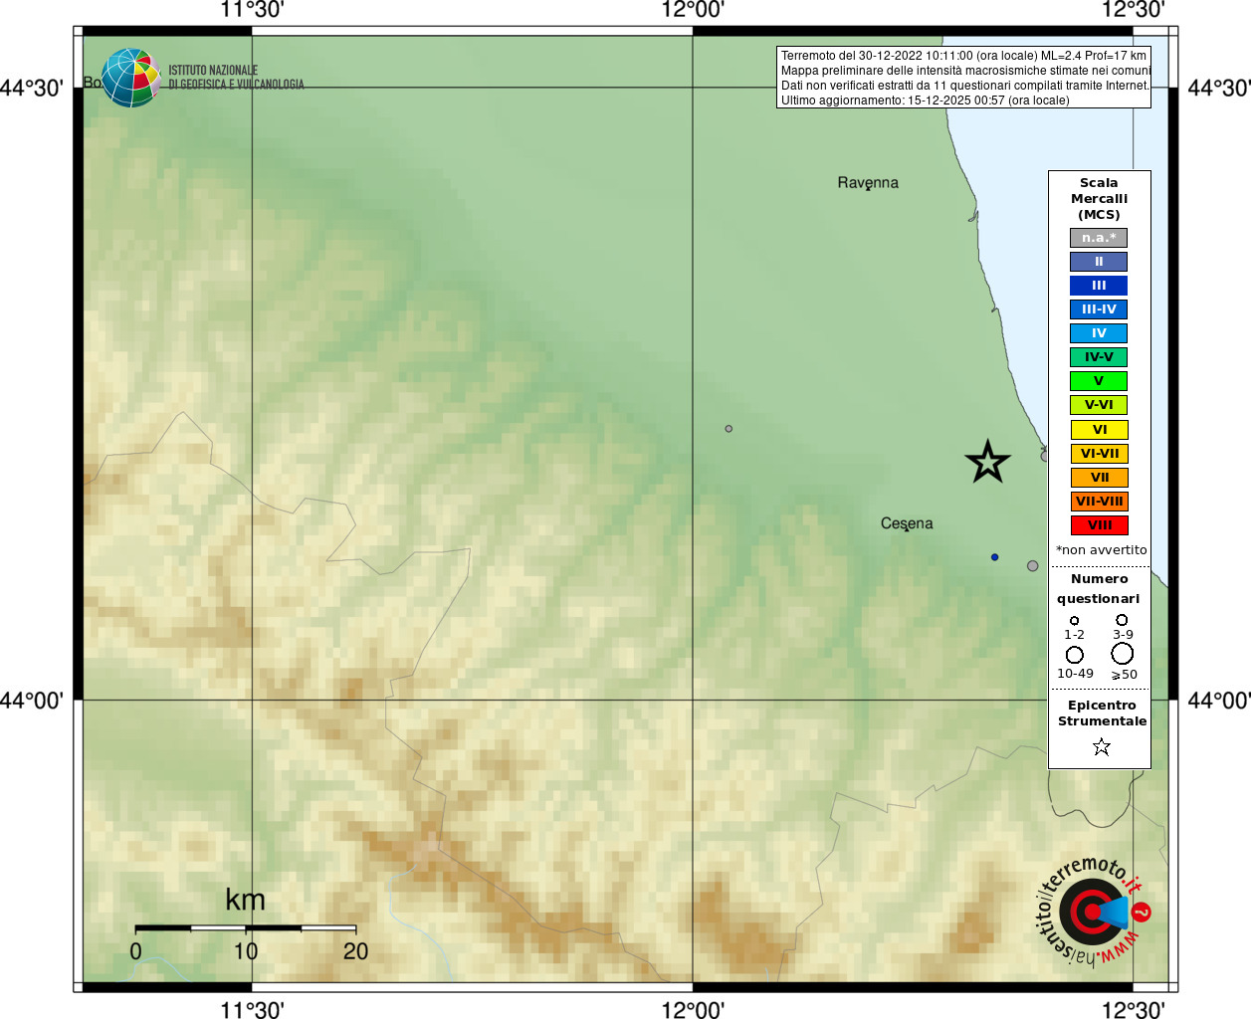1251x1019 pixels.
Task: Click the star icon in legend
Action: pos(1101,746)
